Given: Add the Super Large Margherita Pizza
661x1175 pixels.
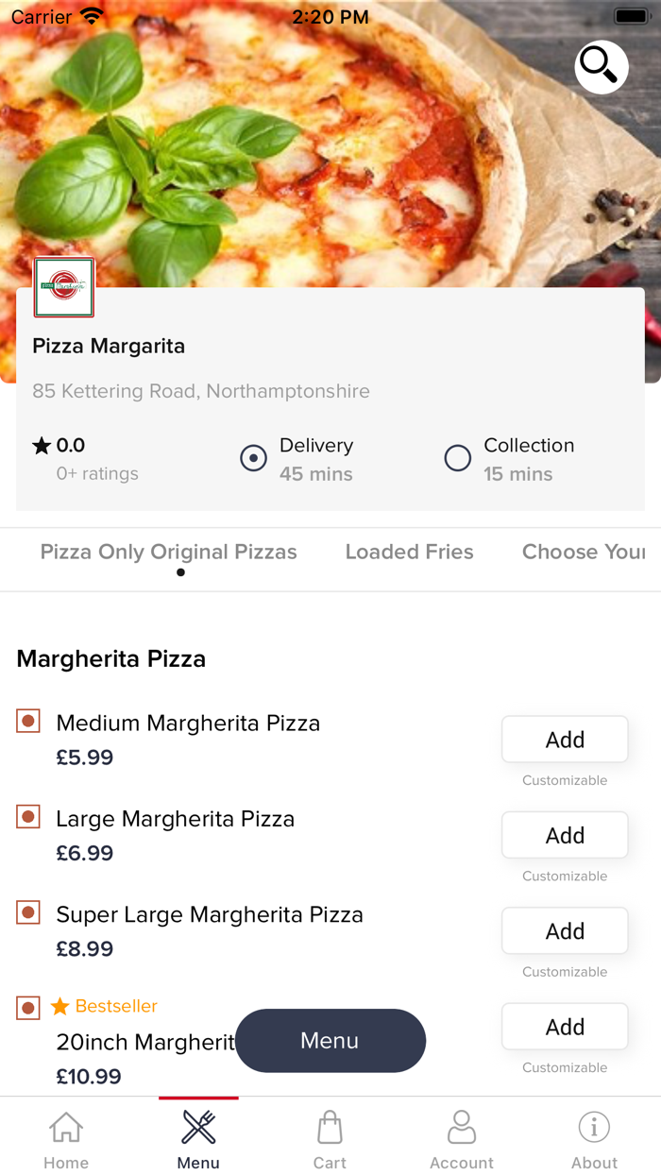Looking at the screenshot, I should point(564,930).
